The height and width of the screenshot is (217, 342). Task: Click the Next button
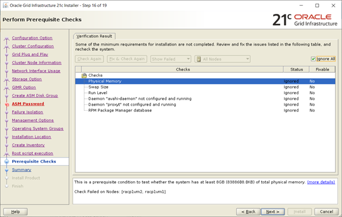tap(273, 212)
